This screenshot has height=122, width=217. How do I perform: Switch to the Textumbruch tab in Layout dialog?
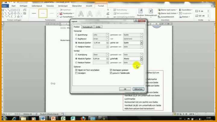87,27
